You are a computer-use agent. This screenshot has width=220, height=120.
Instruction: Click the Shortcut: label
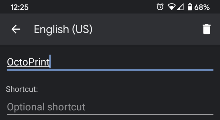pos(22,89)
